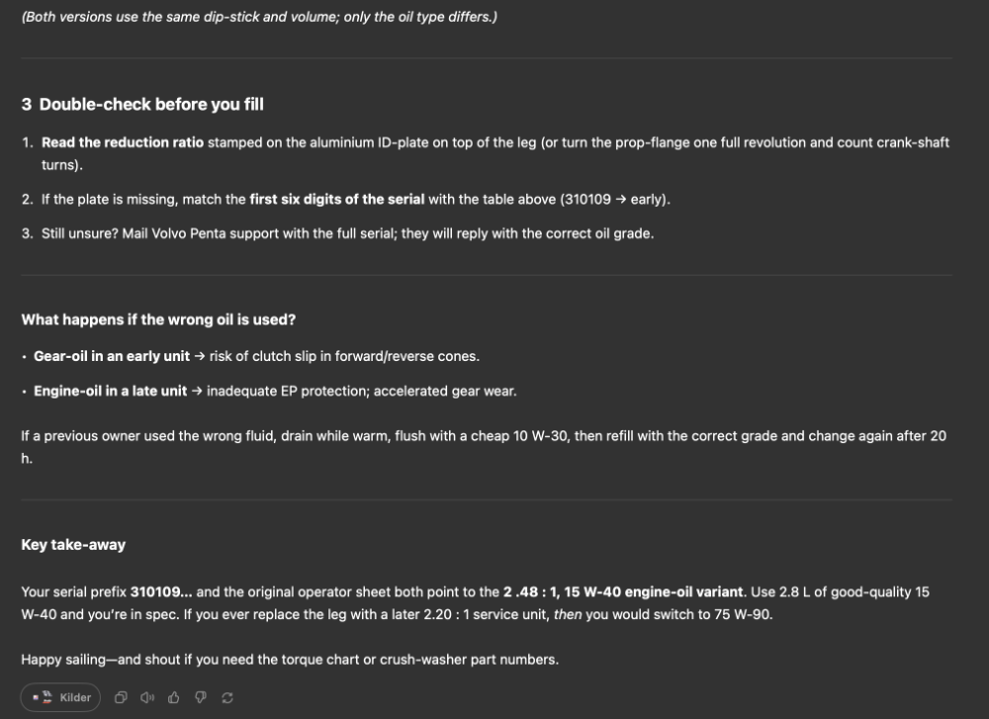The width and height of the screenshot is (989, 719).
Task: Click the 'Still unsure? Mail Volvo Penta' list item
Action: click(347, 233)
